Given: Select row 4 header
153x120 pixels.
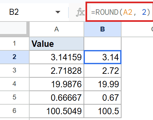Looking at the screenshot, I should point(14,84).
